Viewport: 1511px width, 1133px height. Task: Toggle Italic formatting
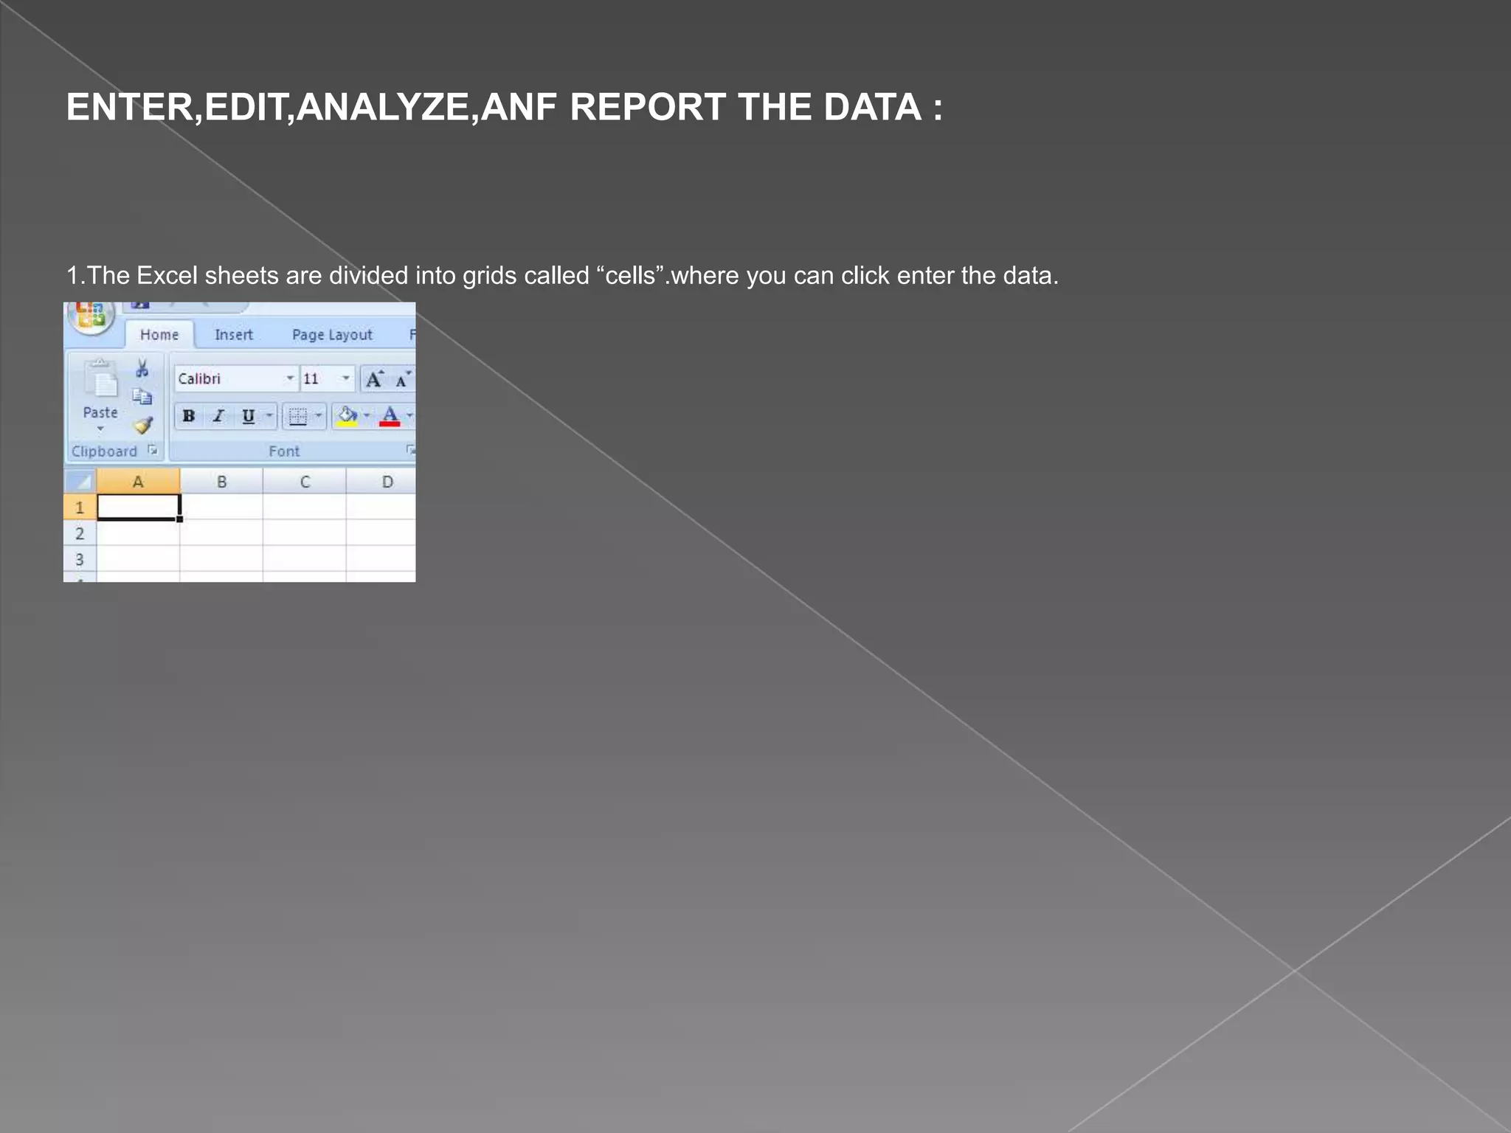click(x=218, y=417)
